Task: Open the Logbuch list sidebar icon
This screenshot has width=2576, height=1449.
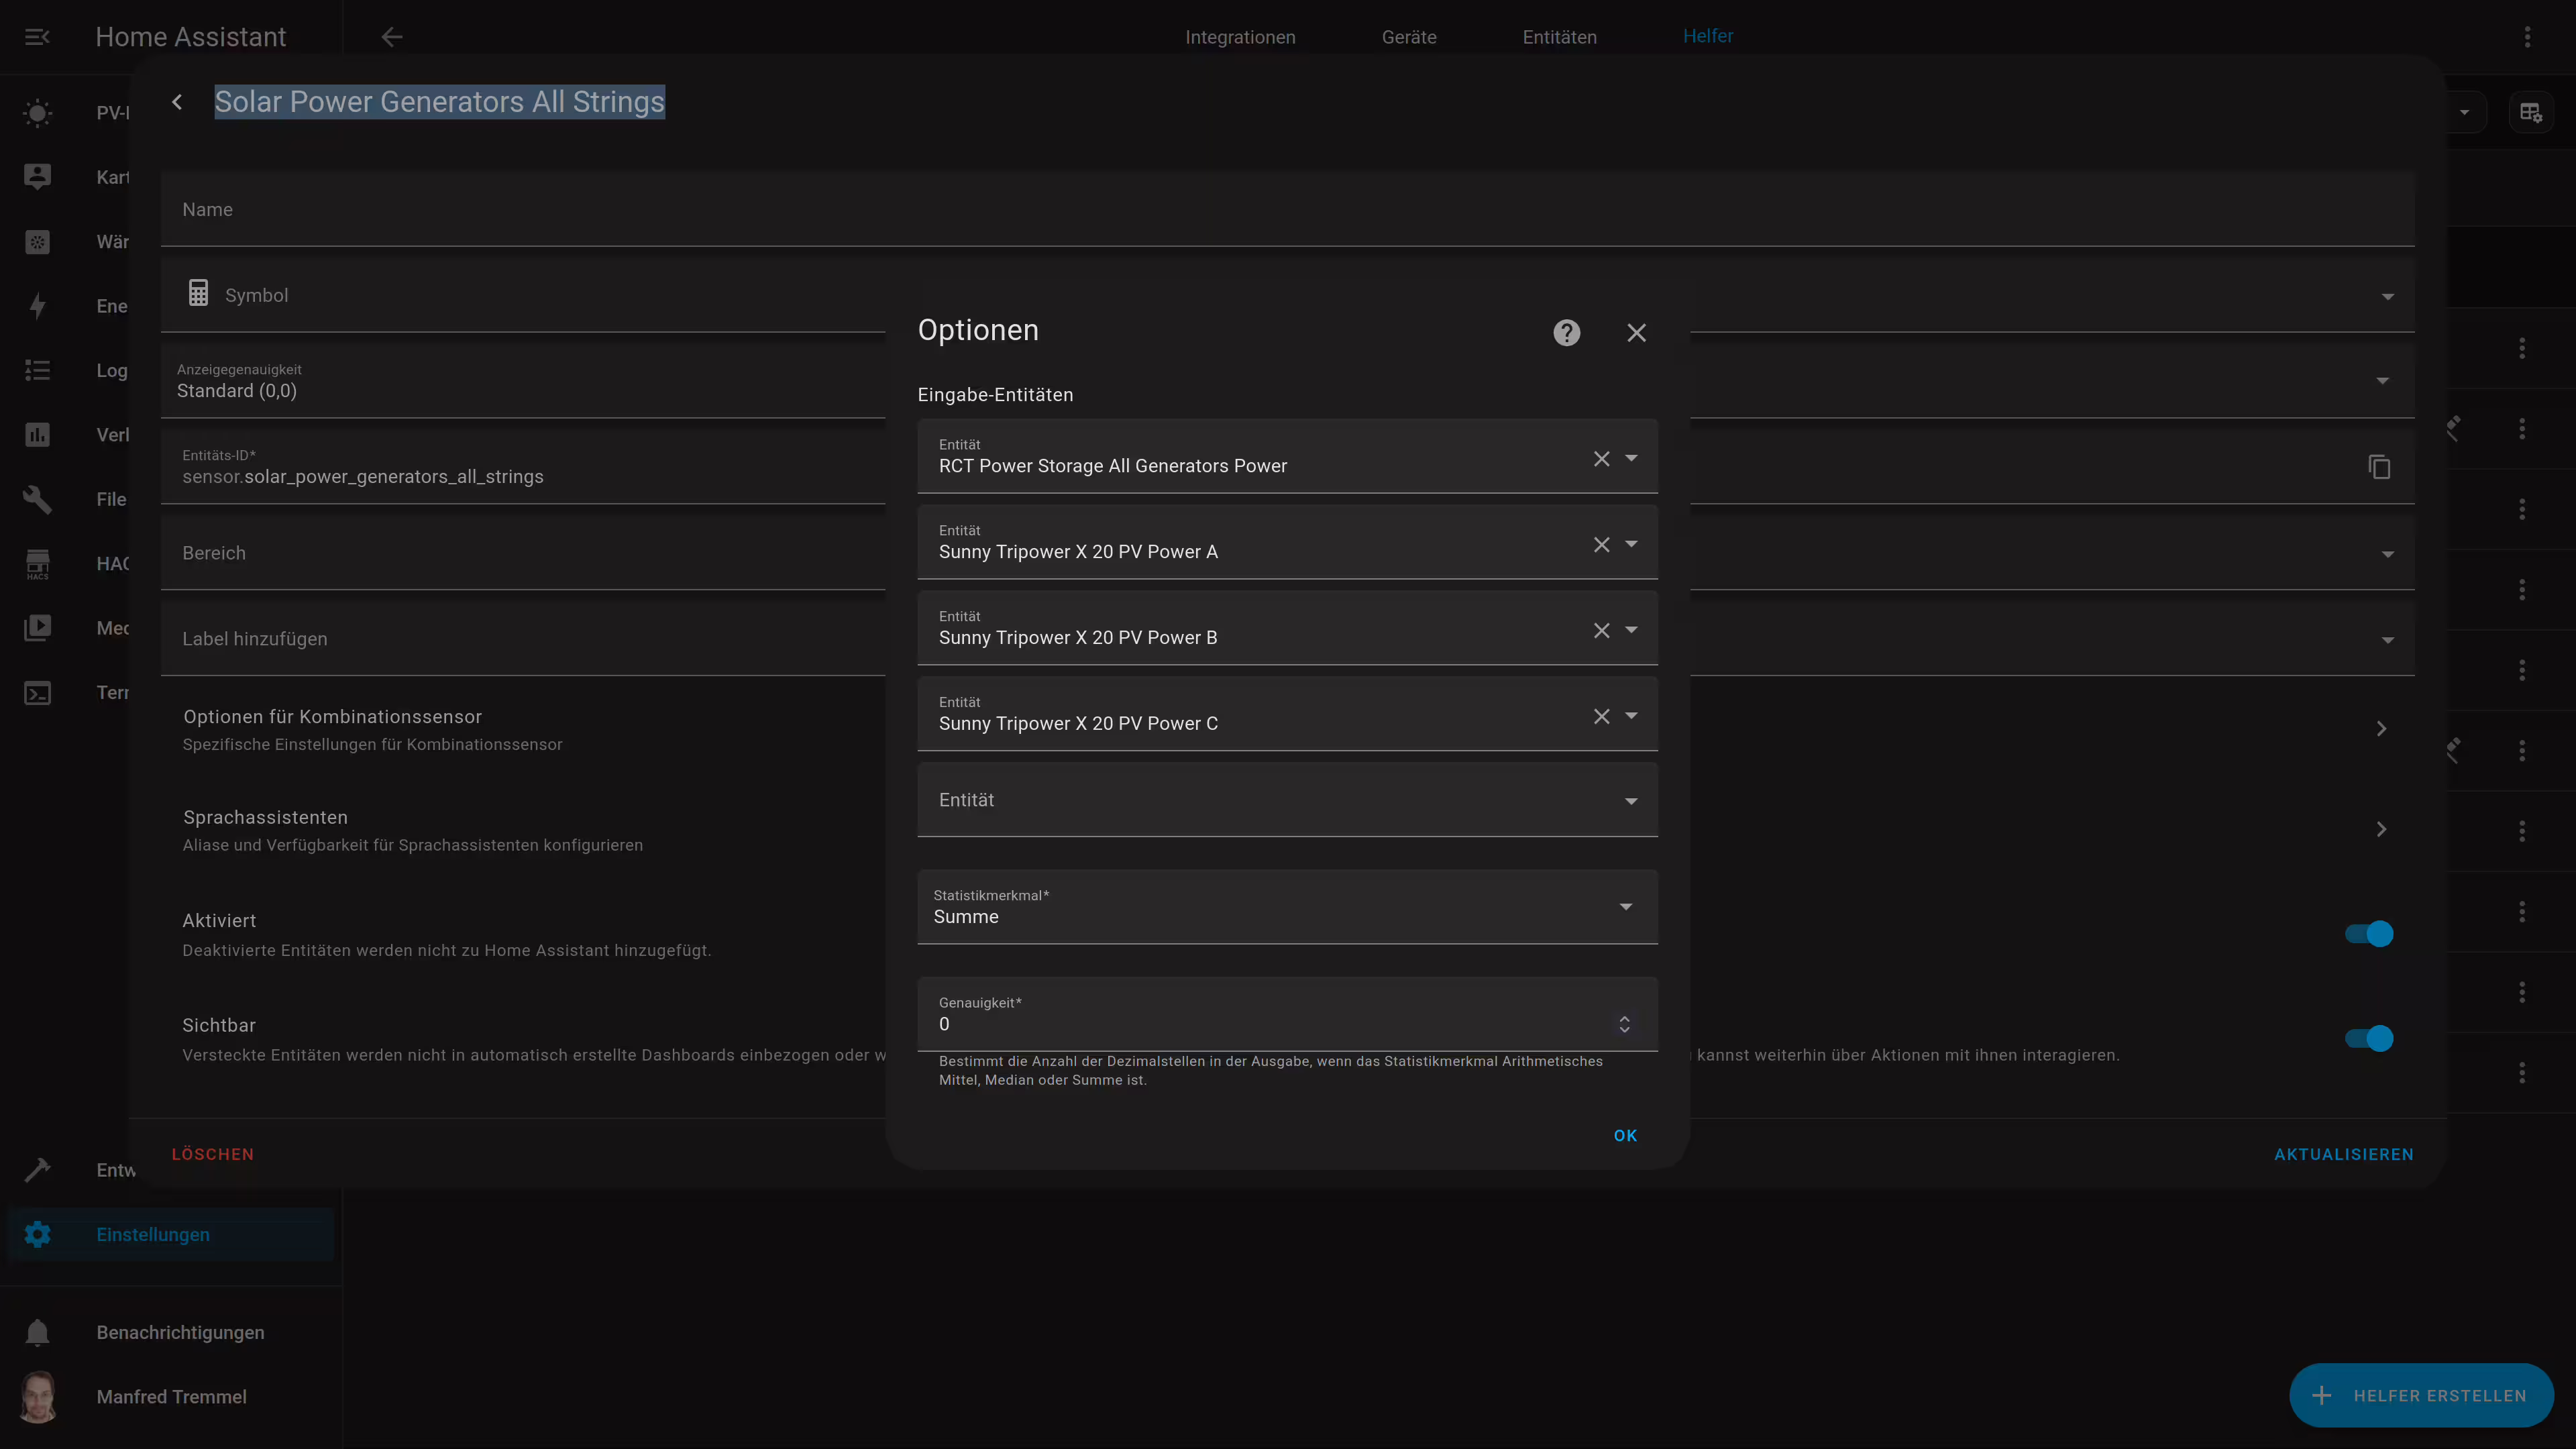Action: tap(37, 370)
